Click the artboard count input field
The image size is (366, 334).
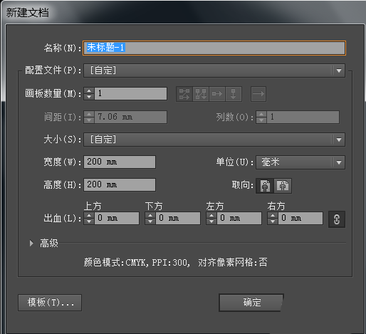pyautogui.click(x=130, y=93)
